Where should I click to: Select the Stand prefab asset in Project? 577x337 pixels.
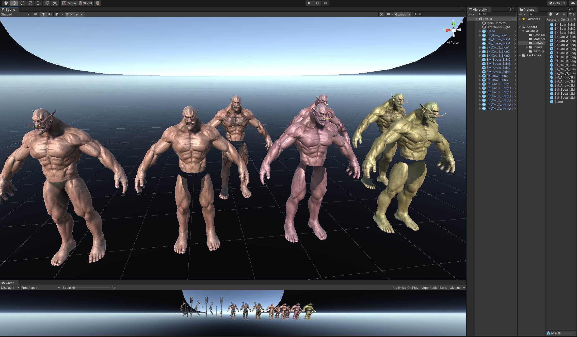[556, 102]
